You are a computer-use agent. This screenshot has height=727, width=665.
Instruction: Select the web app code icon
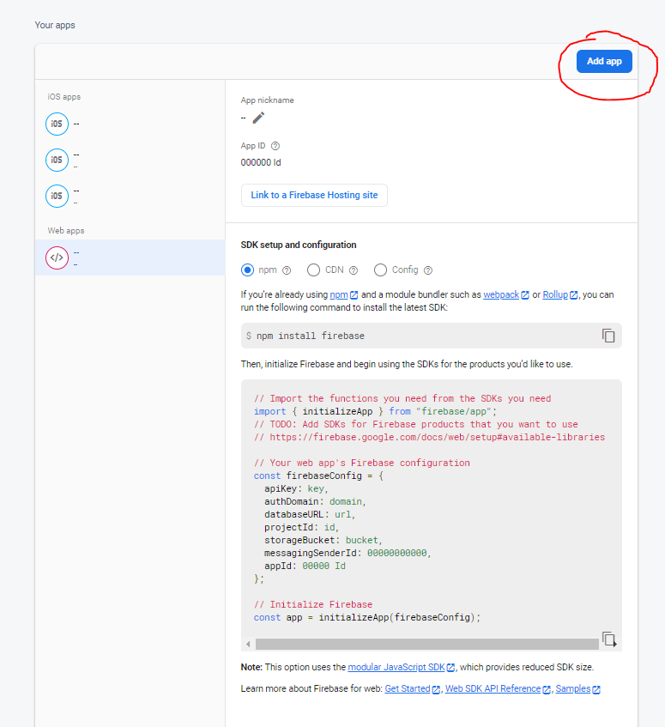coord(57,257)
